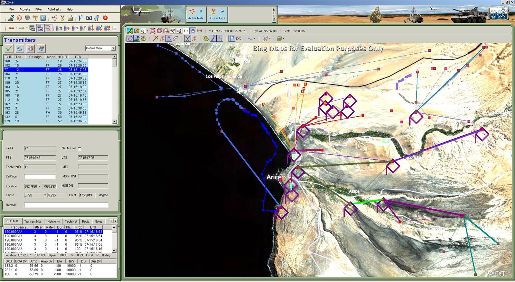Click the striped shield area icon
Image resolution: width=515 pixels, height=282 pixels.
27,18
